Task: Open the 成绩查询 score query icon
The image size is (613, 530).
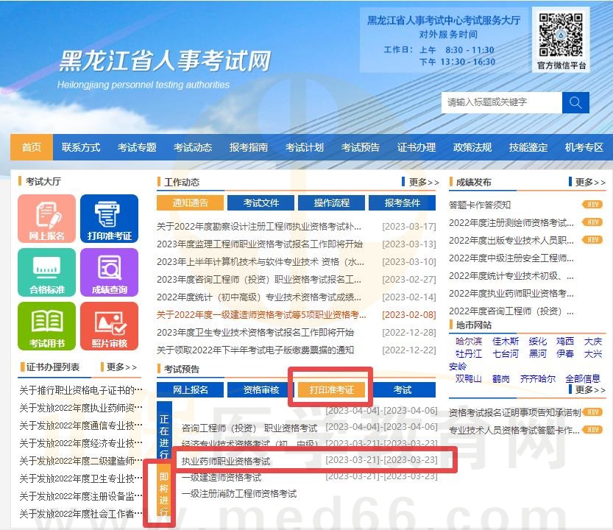Action: point(109,272)
